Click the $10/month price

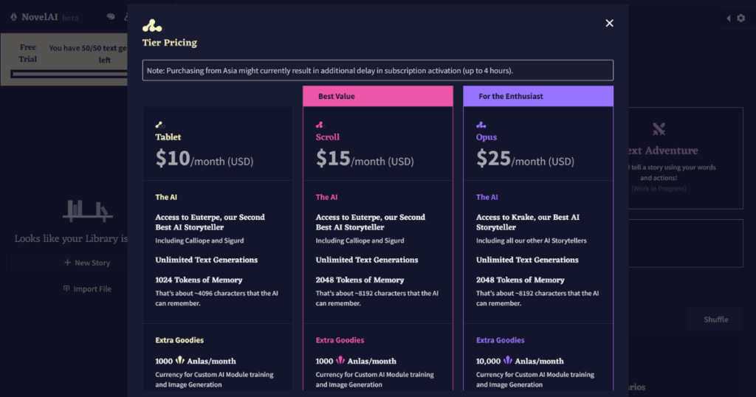(x=205, y=158)
